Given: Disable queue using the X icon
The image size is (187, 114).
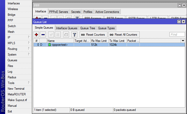Looking at the screenshot, I should click(x=58, y=35).
